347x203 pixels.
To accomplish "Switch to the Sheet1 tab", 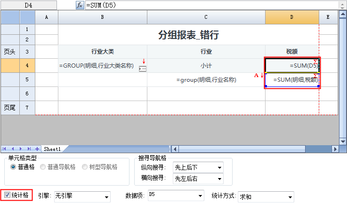I will pyautogui.click(x=52, y=149).
